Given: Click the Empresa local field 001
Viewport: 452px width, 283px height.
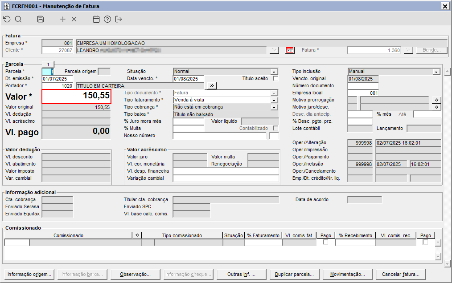Looking at the screenshot, I should click(x=363, y=93).
